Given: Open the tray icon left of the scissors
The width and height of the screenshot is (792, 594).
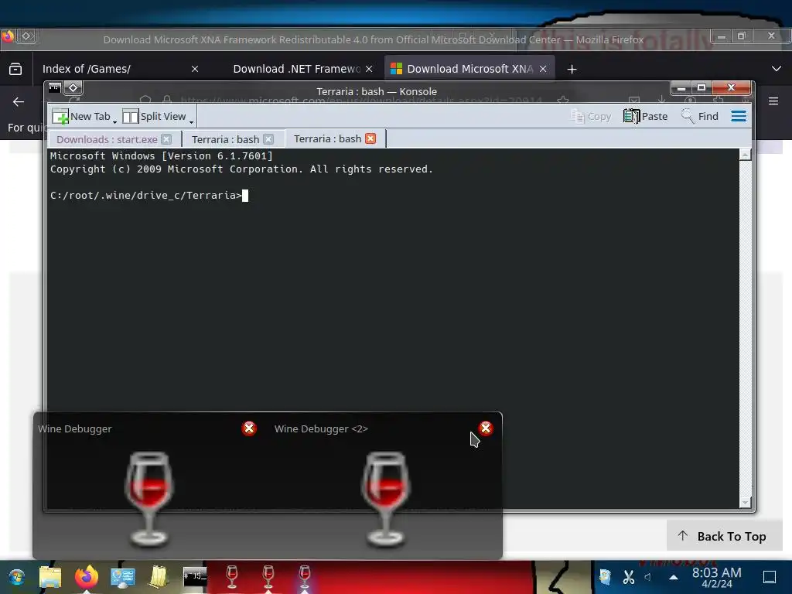Looking at the screenshot, I should point(605,577).
